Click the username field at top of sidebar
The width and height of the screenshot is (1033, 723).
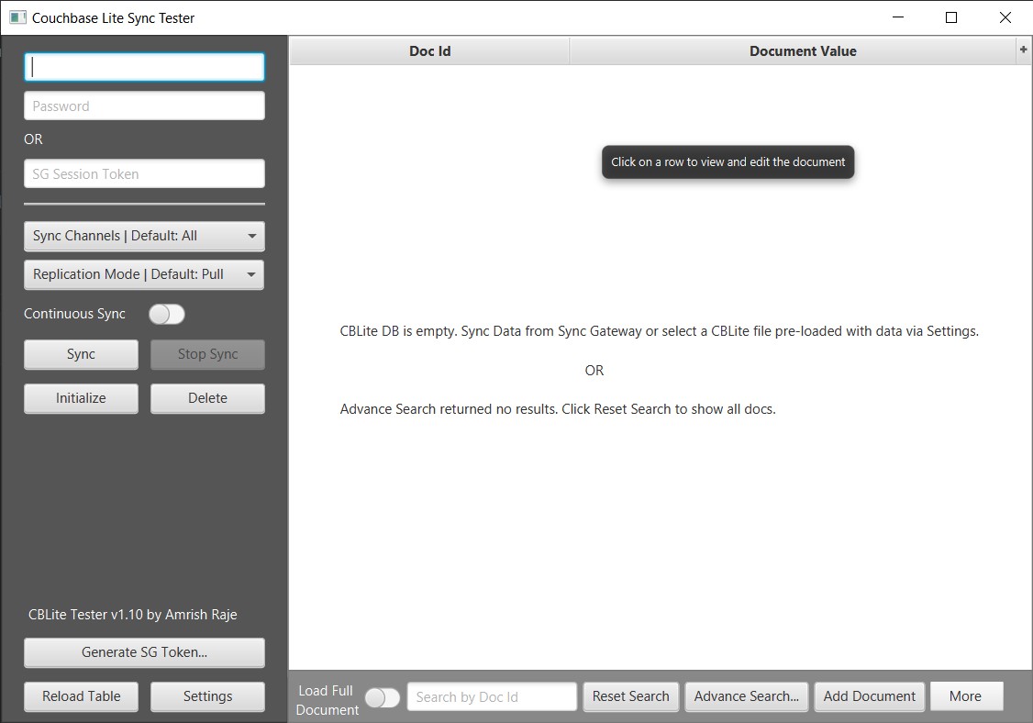pyautogui.click(x=144, y=67)
